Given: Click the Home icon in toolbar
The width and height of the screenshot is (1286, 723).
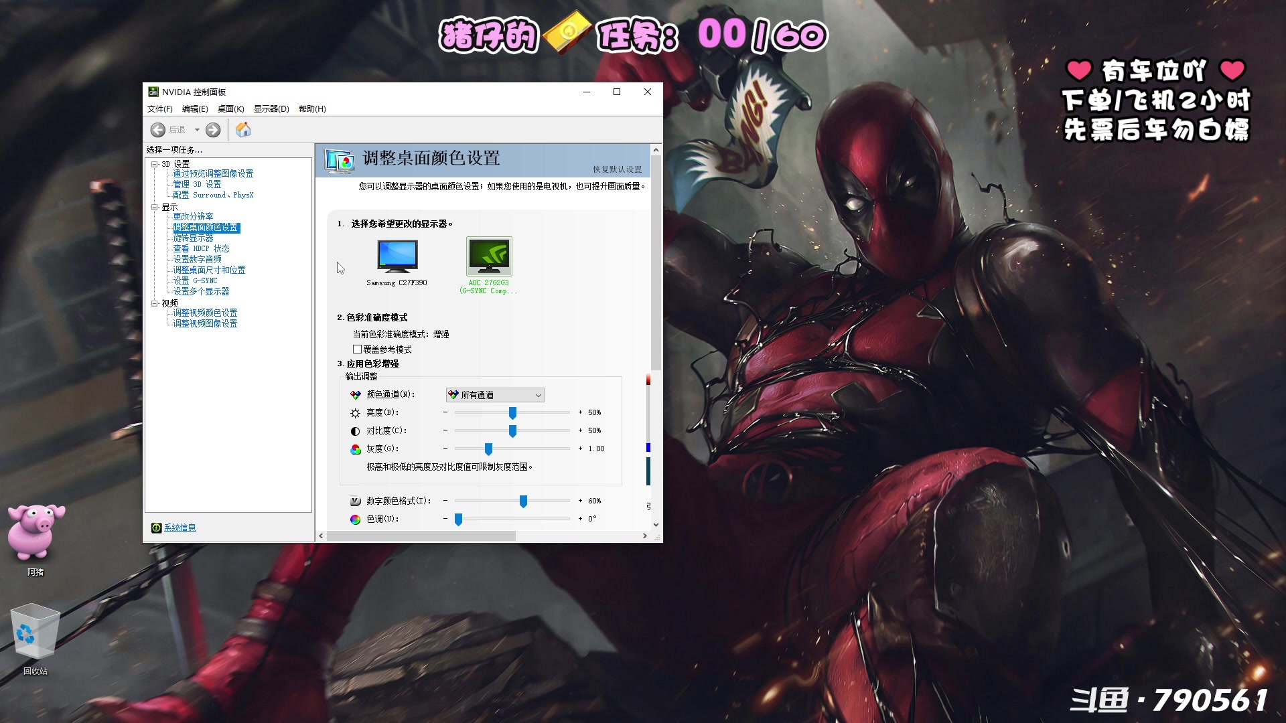Looking at the screenshot, I should point(243,129).
